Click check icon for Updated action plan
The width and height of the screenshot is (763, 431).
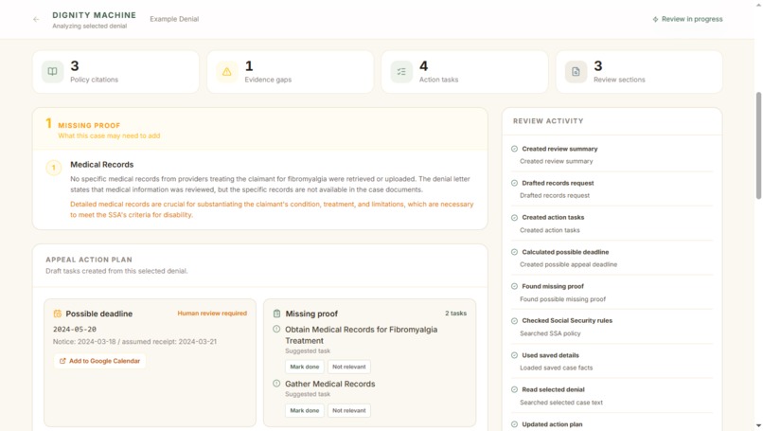pos(514,424)
